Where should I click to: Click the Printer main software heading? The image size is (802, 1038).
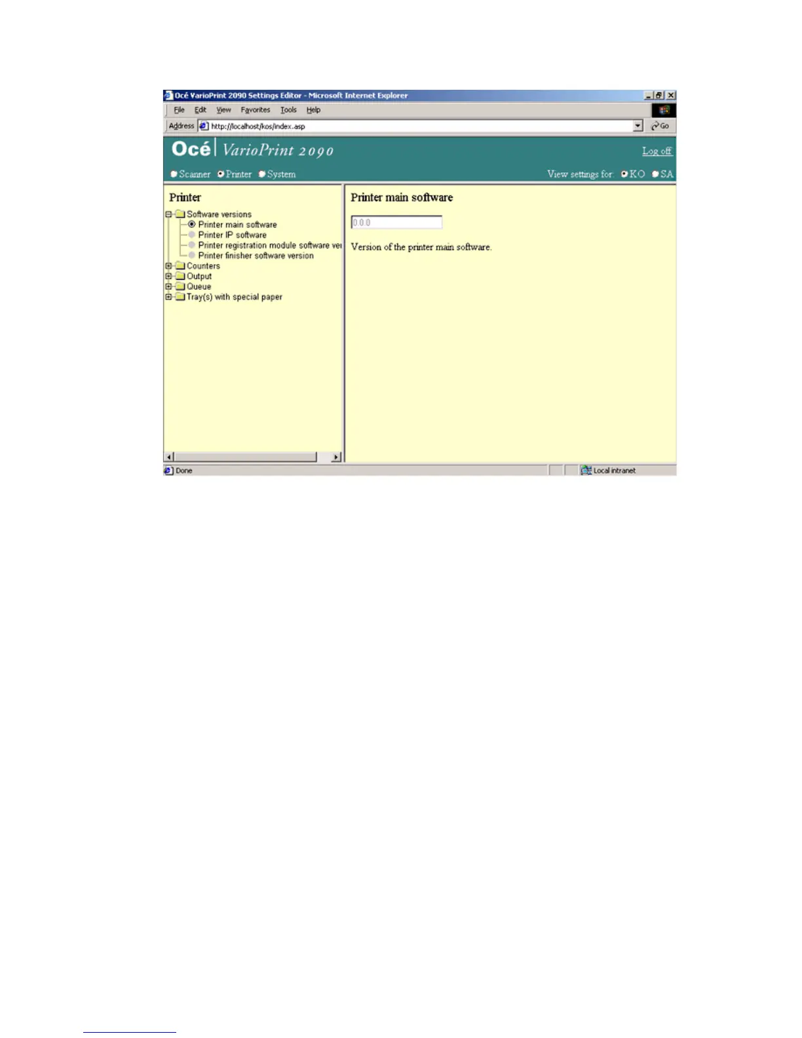[x=402, y=197]
